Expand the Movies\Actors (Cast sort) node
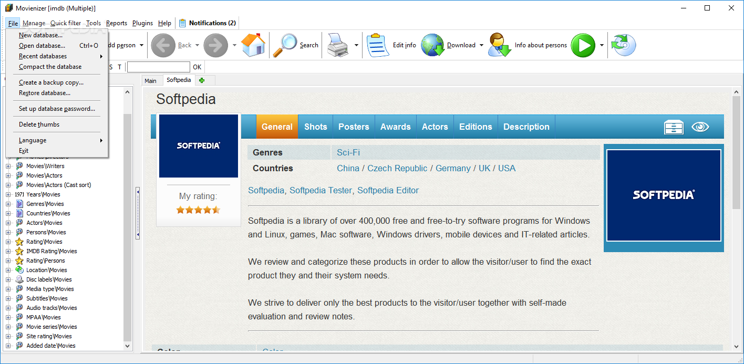The image size is (744, 364). click(8, 185)
